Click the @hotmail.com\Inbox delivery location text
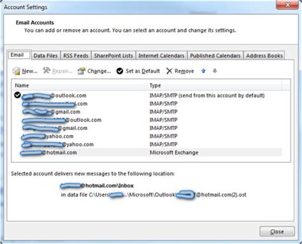 coord(97,186)
